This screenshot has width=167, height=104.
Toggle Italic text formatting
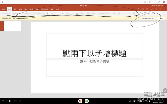tap(52, 13)
